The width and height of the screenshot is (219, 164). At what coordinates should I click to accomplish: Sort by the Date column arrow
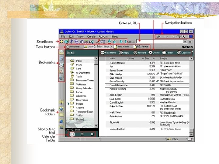(143, 59)
